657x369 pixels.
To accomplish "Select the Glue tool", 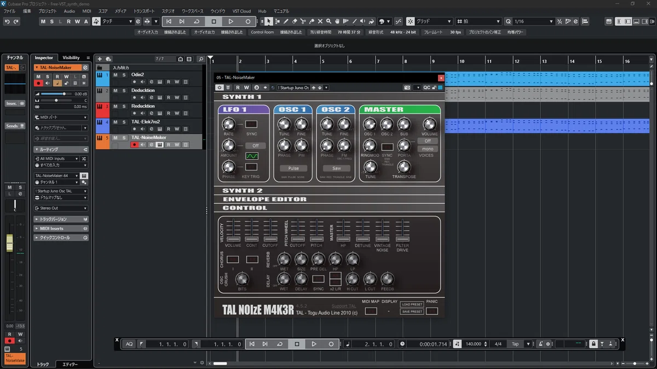I will 312,21.
